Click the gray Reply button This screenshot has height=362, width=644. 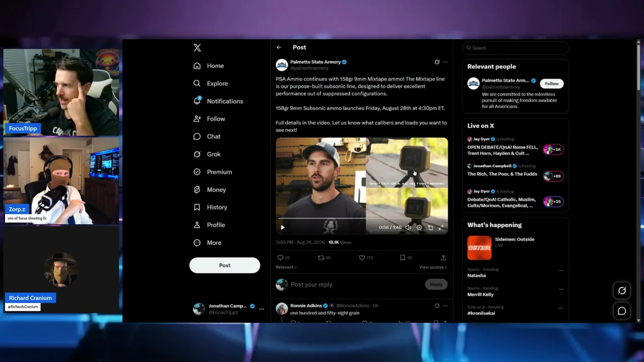[436, 285]
